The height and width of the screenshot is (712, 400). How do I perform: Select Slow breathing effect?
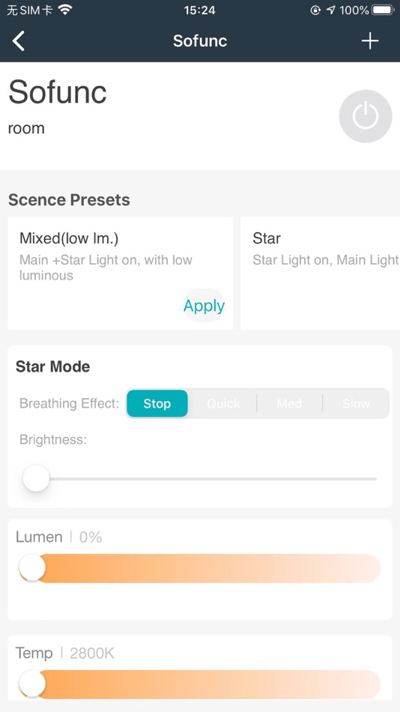point(356,403)
